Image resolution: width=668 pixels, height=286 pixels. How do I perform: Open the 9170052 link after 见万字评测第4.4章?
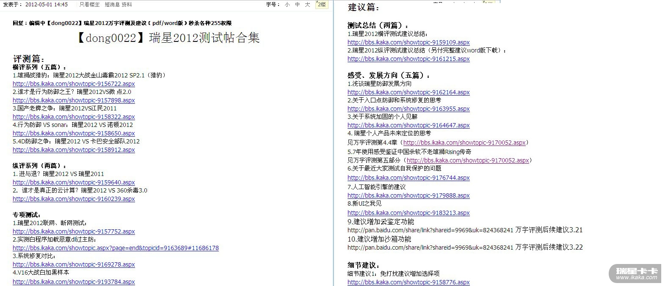[x=464, y=143]
